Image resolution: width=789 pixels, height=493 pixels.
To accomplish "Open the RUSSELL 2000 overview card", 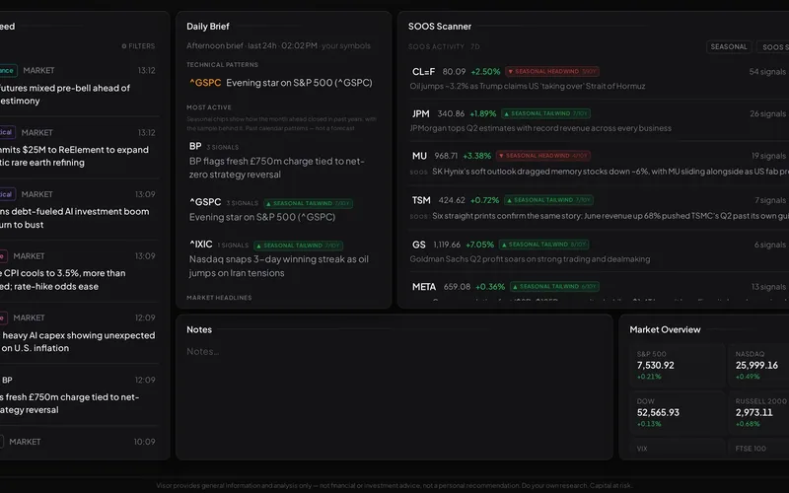I will [x=758, y=412].
